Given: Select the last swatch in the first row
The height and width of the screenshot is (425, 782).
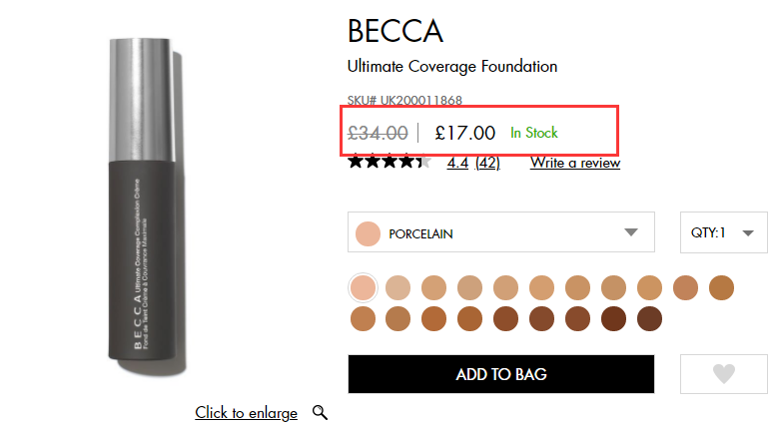Looking at the screenshot, I should (721, 288).
